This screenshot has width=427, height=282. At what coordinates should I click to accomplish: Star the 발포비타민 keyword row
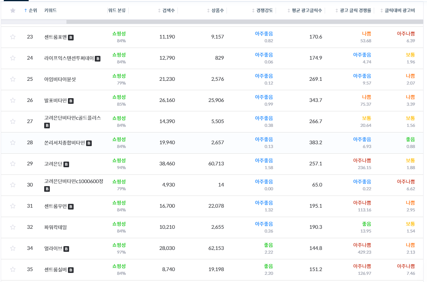(13, 100)
